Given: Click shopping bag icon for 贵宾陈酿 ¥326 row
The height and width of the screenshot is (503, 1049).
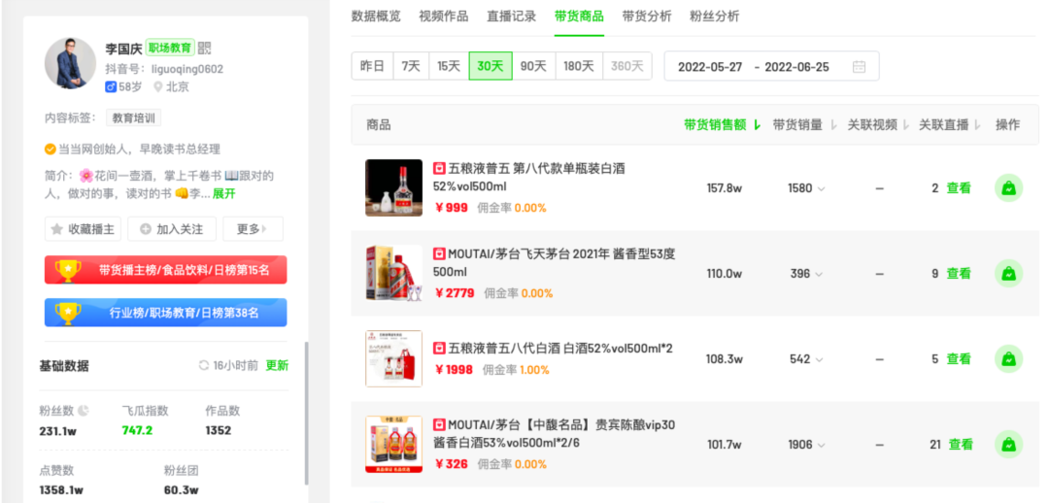Looking at the screenshot, I should [1008, 445].
